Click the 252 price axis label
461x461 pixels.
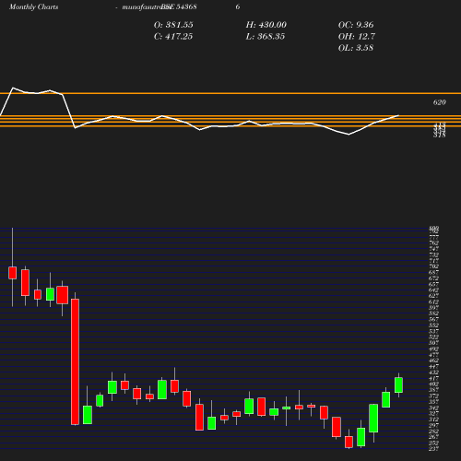[x=434, y=443]
